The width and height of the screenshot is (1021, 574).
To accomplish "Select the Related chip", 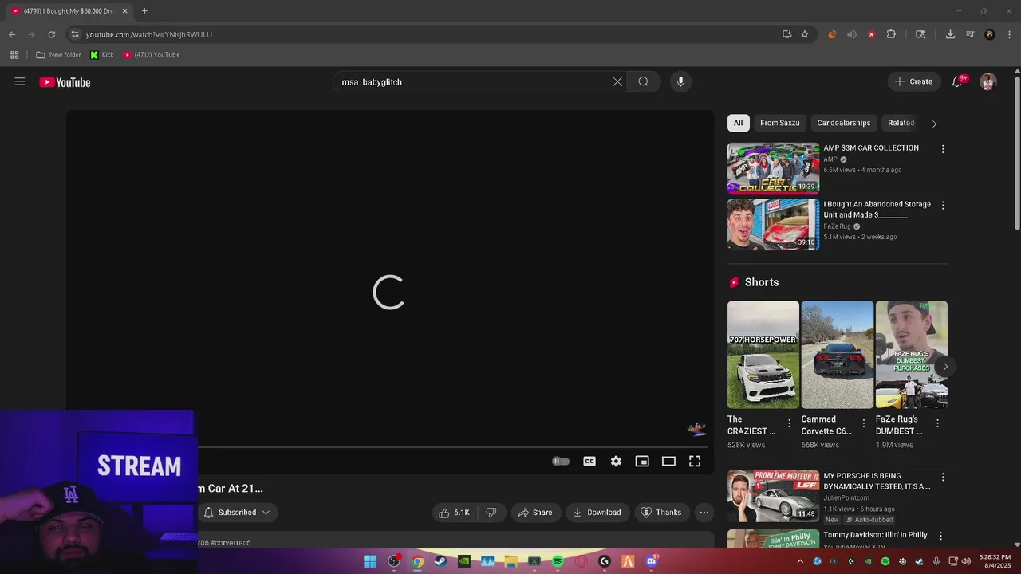I will tap(901, 123).
